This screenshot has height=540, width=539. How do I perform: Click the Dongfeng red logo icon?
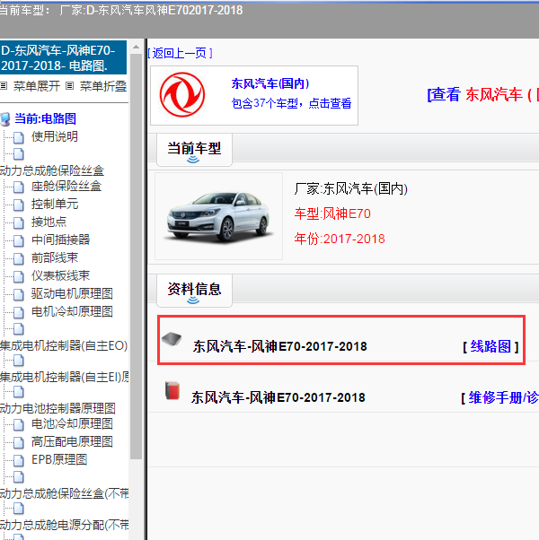(x=182, y=95)
